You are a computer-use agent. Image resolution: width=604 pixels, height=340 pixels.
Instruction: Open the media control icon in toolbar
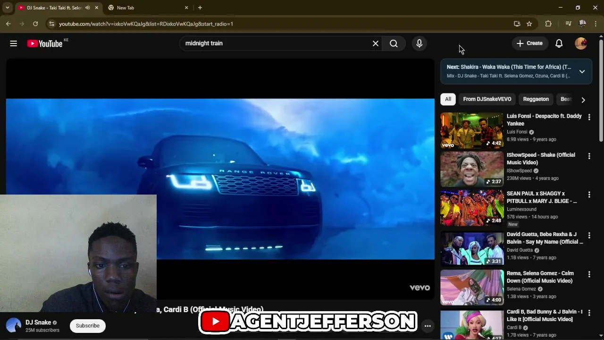click(568, 24)
